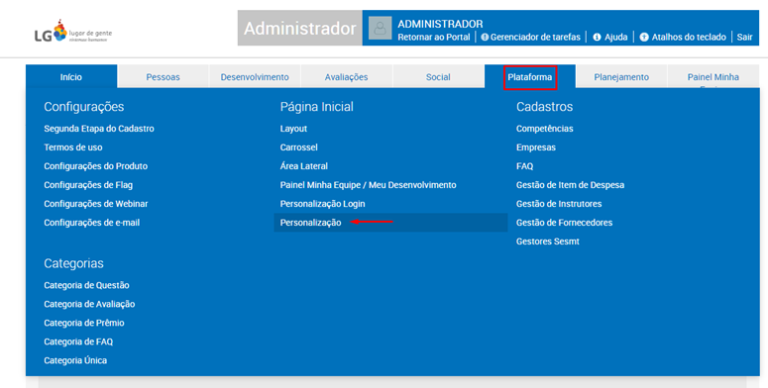768x388 pixels.
Task: Return to portal via Retornar ao Portal
Action: point(434,38)
